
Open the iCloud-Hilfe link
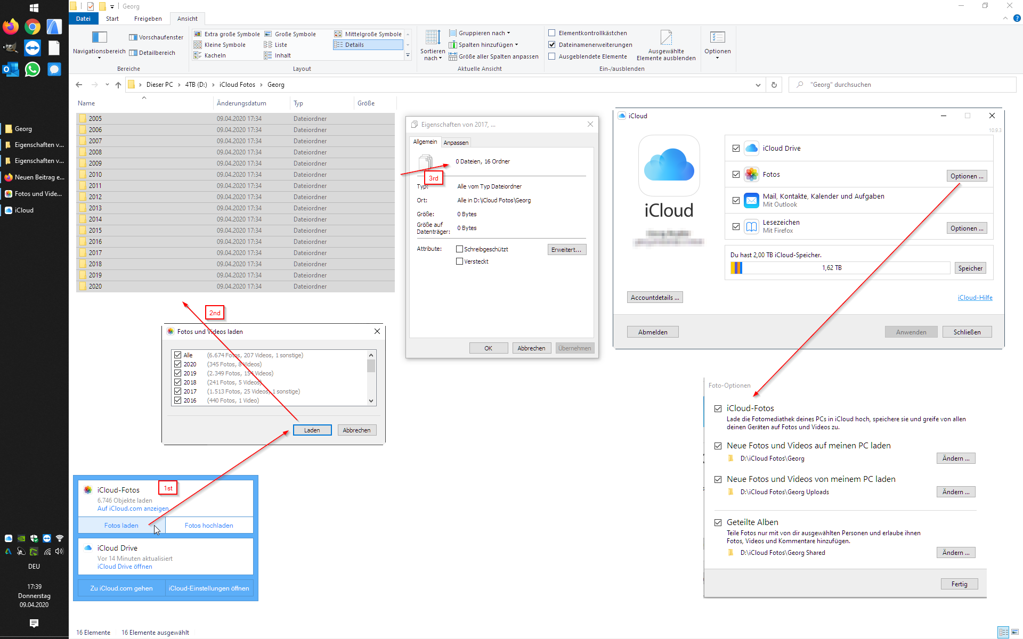coord(975,298)
